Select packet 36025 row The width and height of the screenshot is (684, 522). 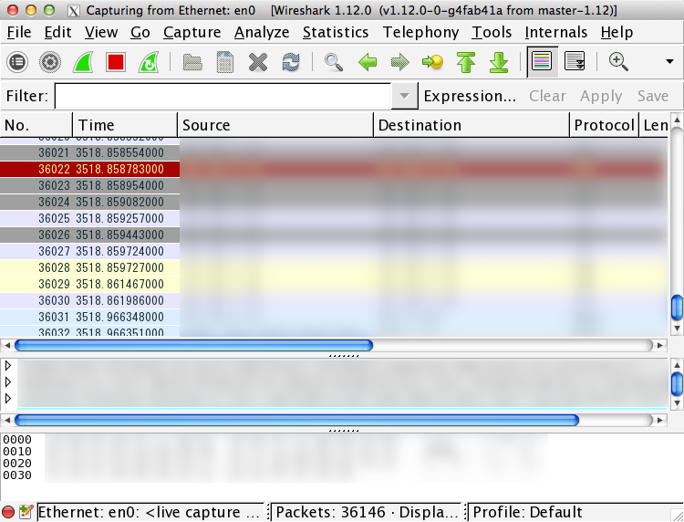pos(334,218)
